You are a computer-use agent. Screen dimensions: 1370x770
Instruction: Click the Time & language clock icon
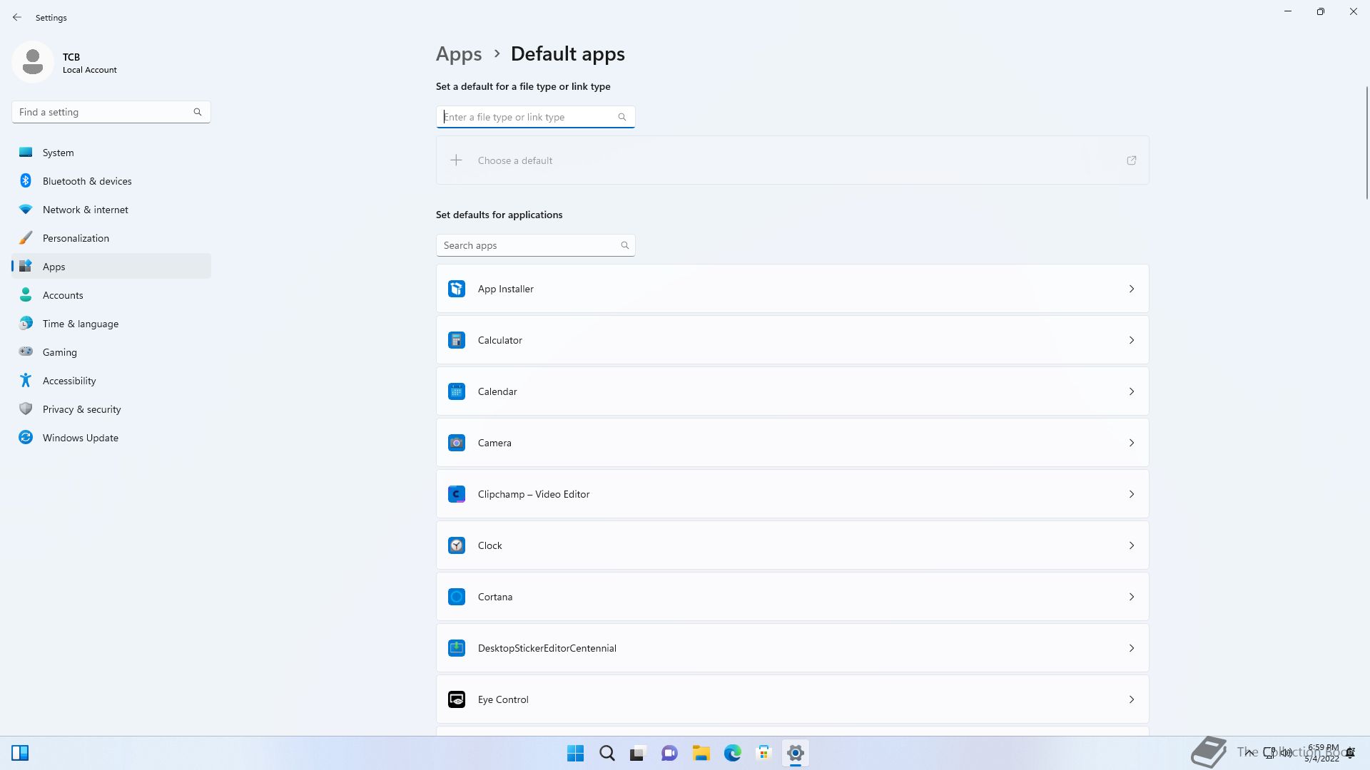pos(26,324)
